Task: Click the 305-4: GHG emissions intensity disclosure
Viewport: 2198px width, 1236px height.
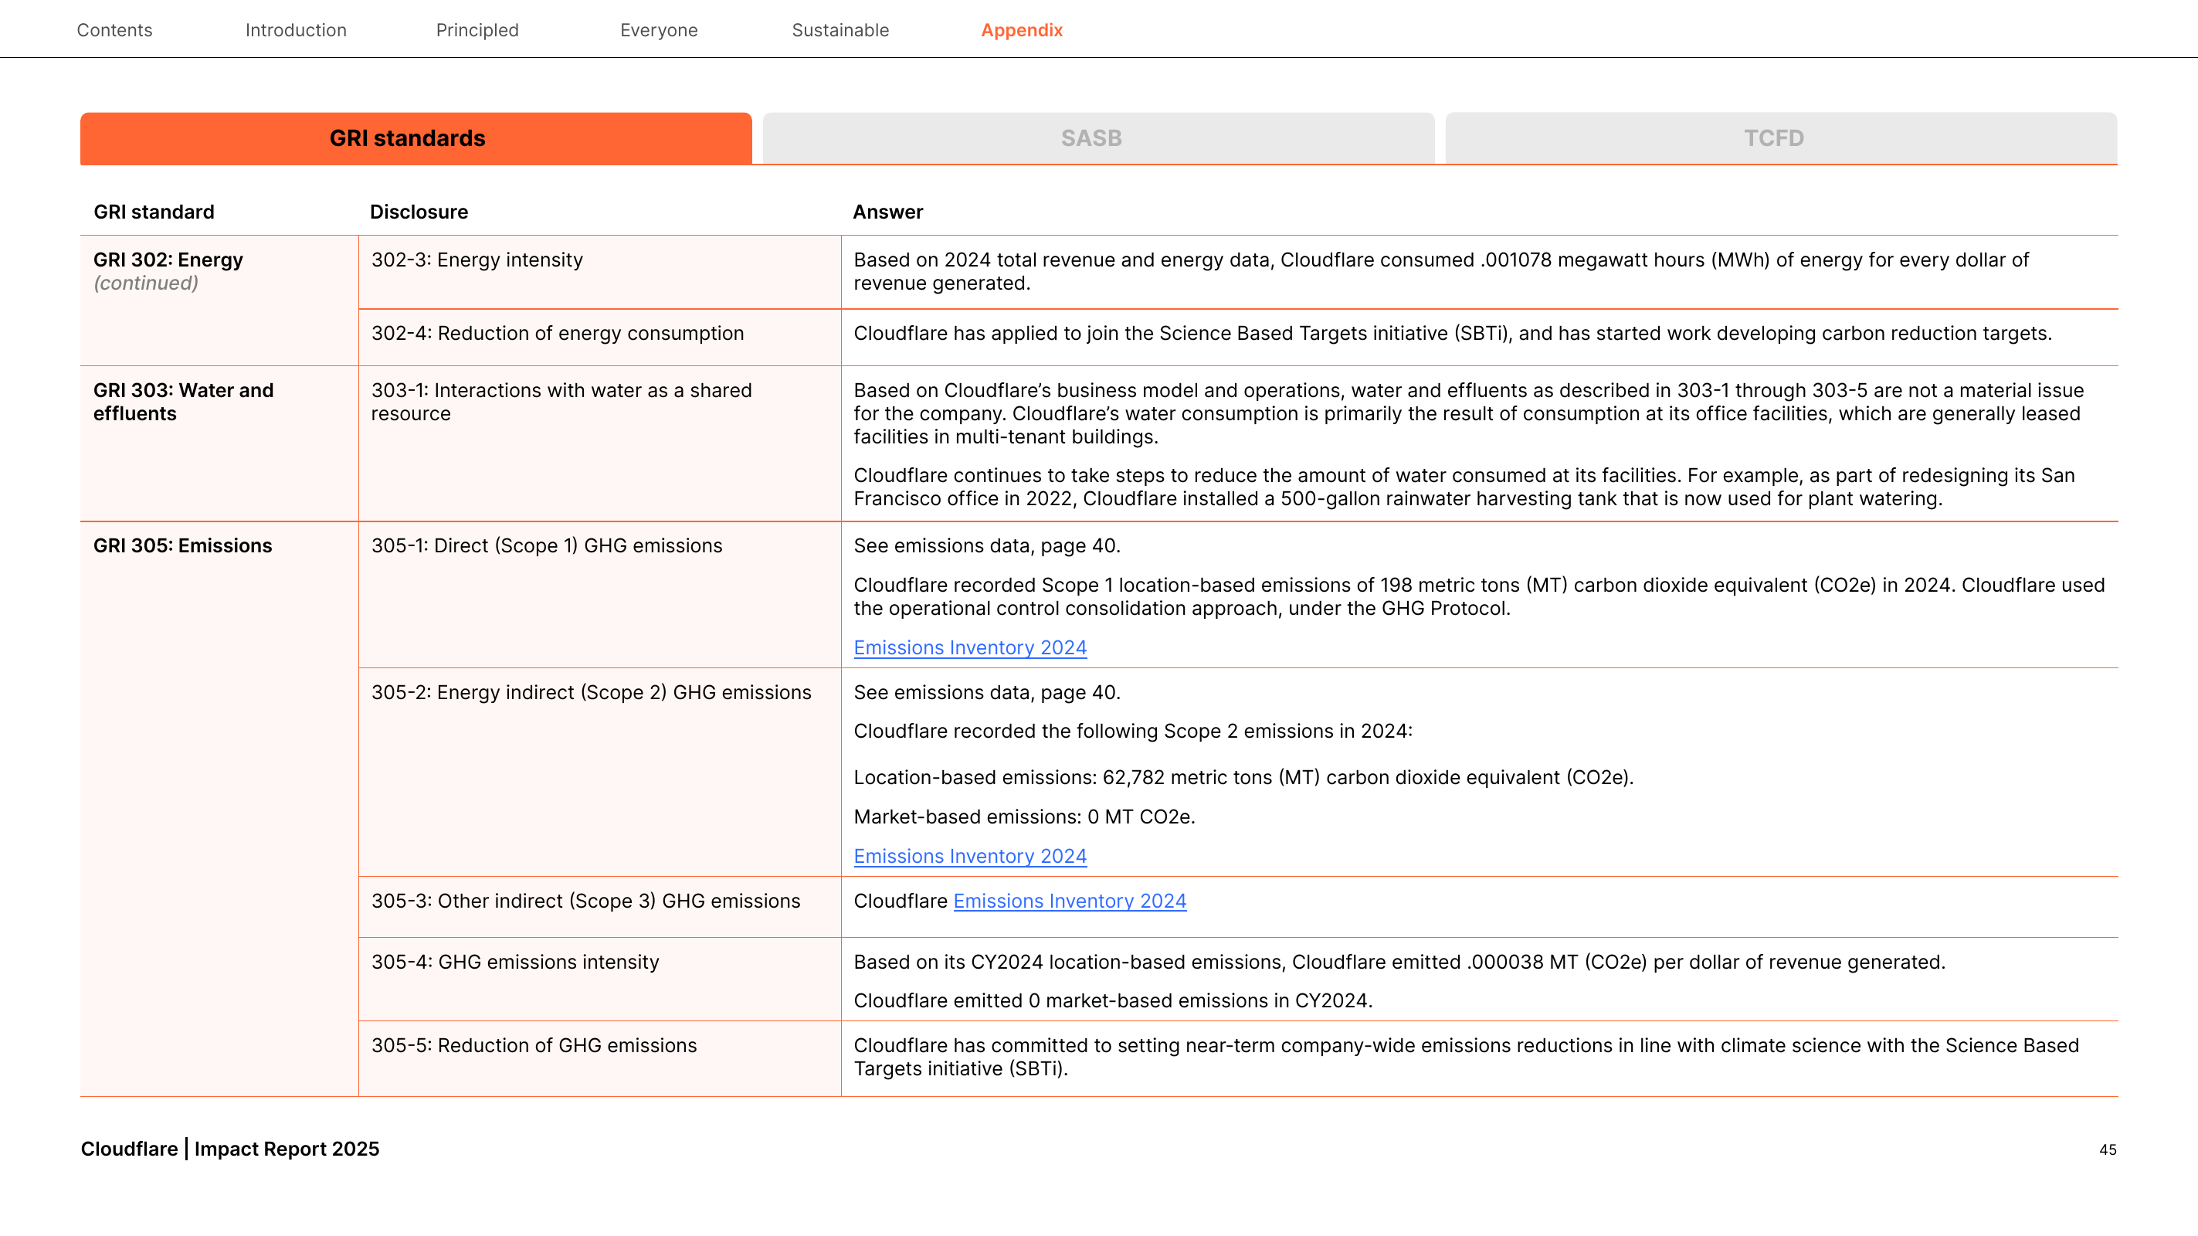Action: click(x=514, y=962)
